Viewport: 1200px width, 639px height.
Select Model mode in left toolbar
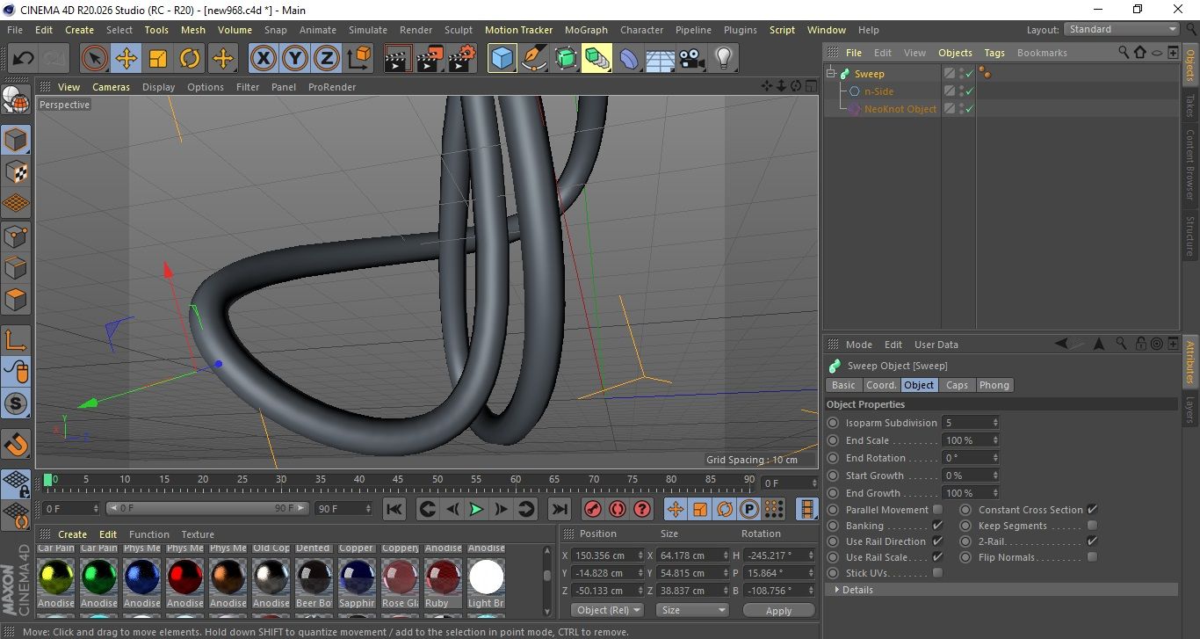(x=16, y=140)
